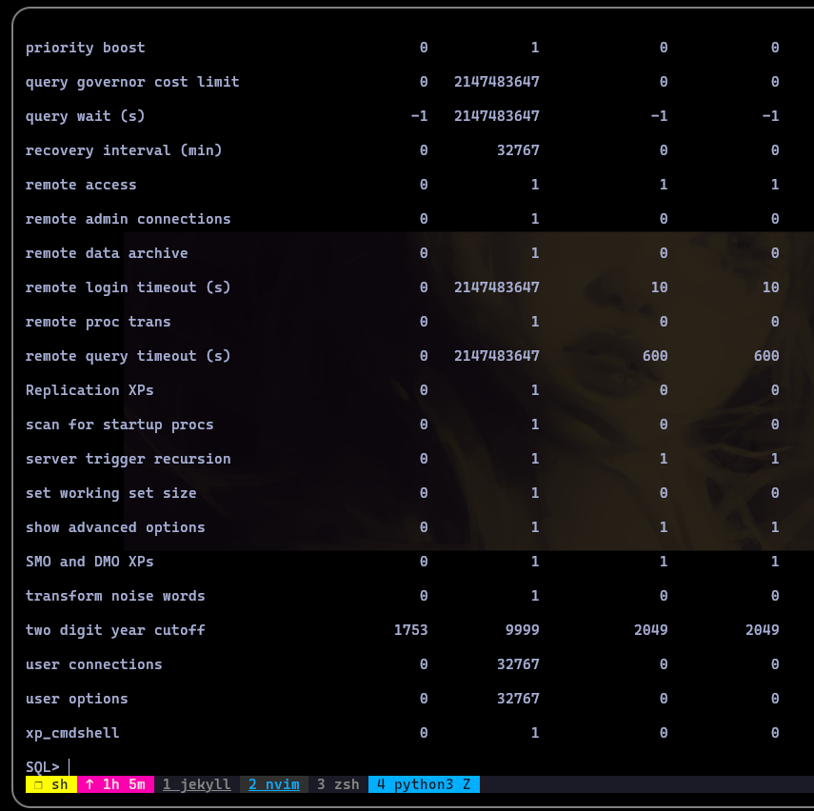The image size is (814, 811).
Task: Click the SMO and DMO XPs label
Action: click(89, 562)
